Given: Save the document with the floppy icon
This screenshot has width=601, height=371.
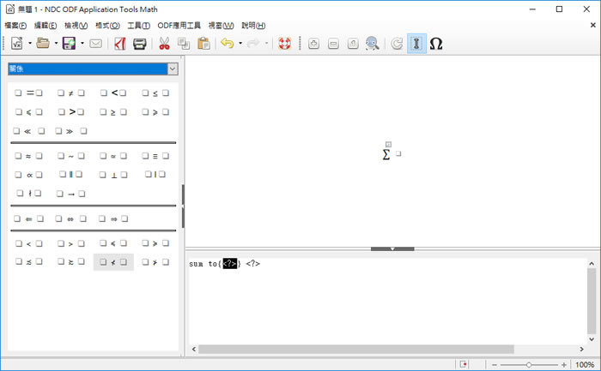Looking at the screenshot, I should (x=69, y=43).
